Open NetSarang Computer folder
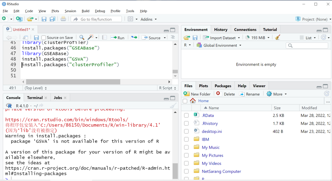Viewport: 332px width, 181px height. coord(221,171)
